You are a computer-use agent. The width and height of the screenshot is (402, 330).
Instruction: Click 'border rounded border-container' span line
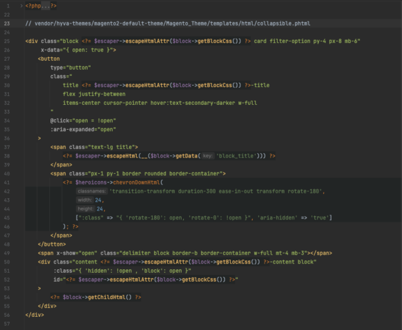click(138, 174)
